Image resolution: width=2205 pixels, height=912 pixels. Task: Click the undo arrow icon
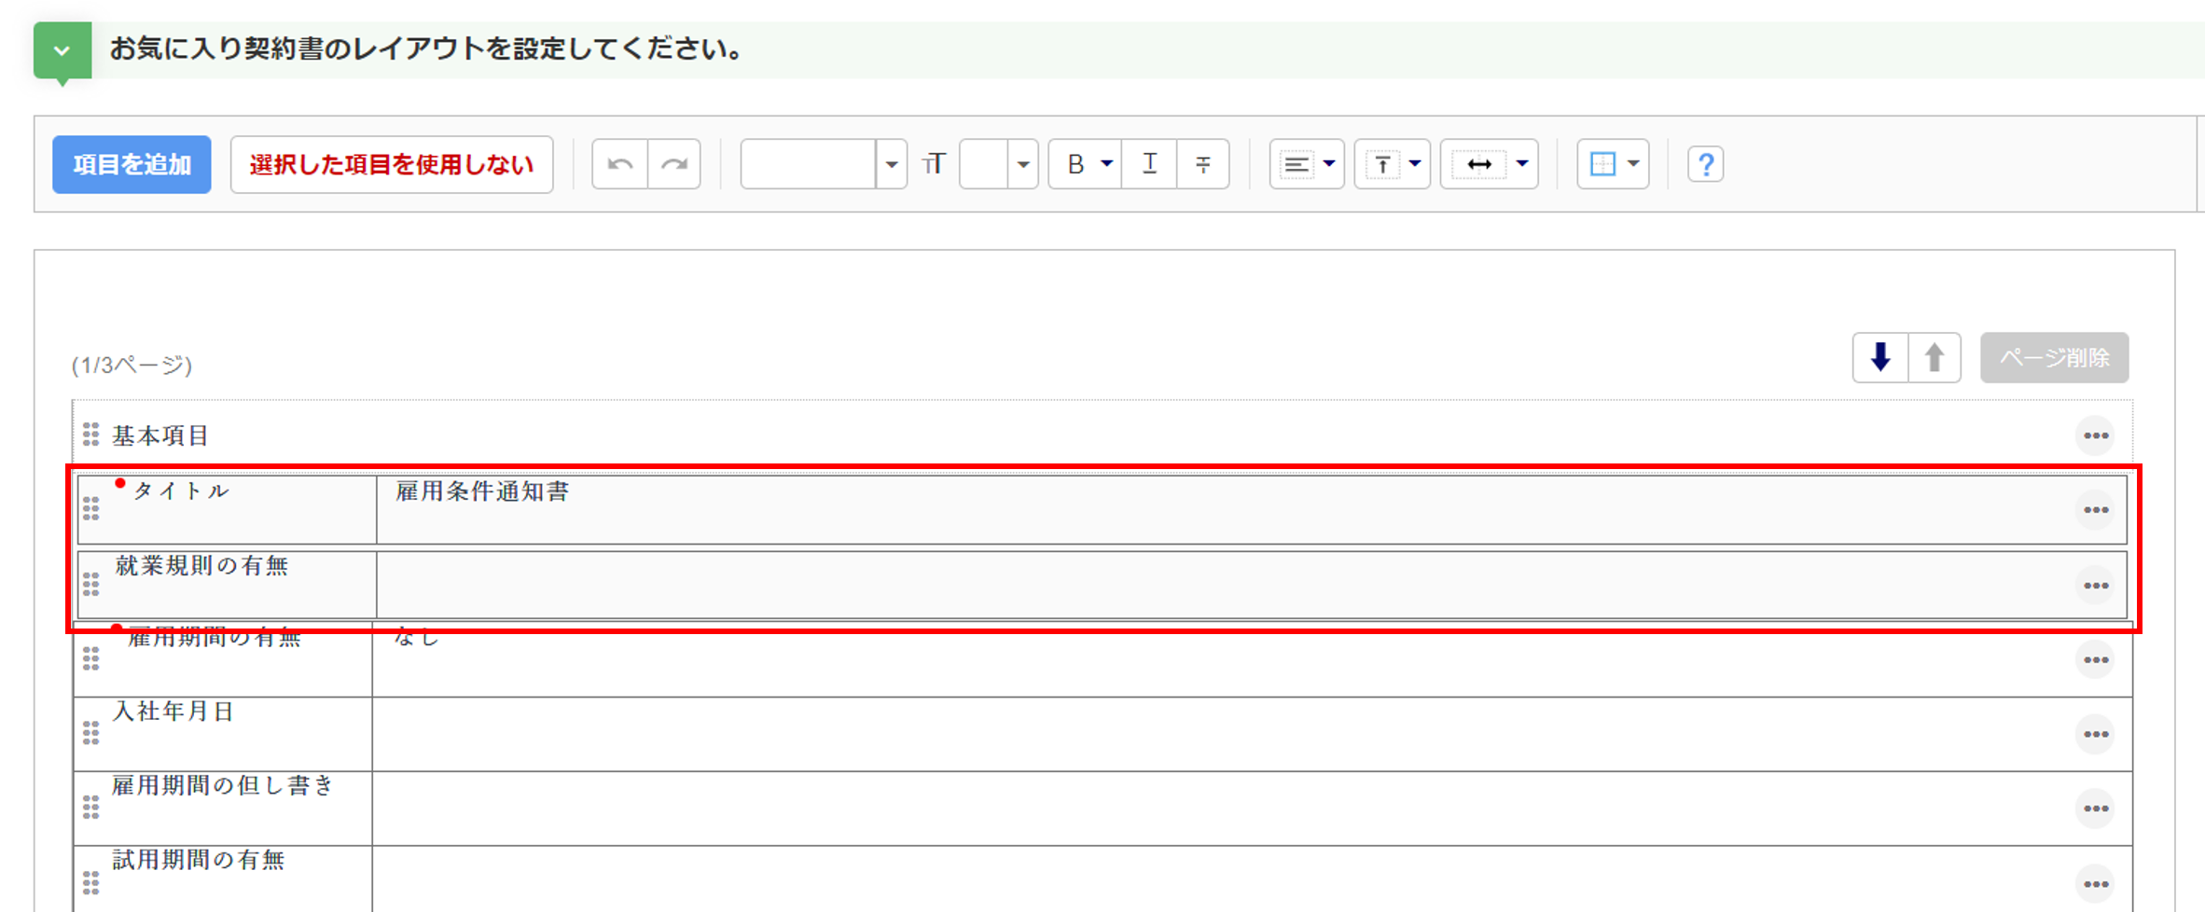coord(620,164)
